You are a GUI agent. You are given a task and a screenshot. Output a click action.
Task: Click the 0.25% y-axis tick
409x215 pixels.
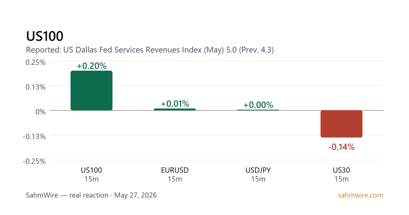36,62
